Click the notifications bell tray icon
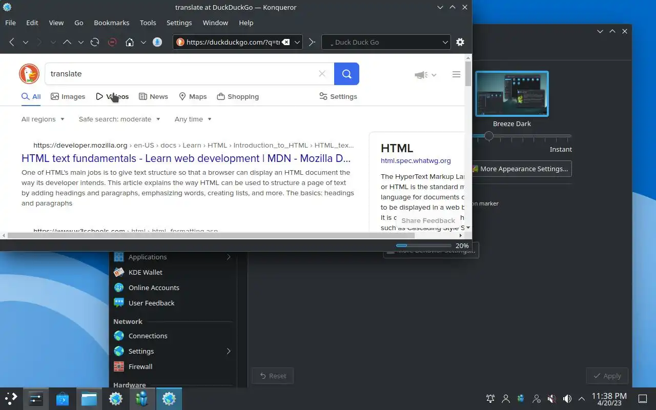656x410 pixels. 490,399
